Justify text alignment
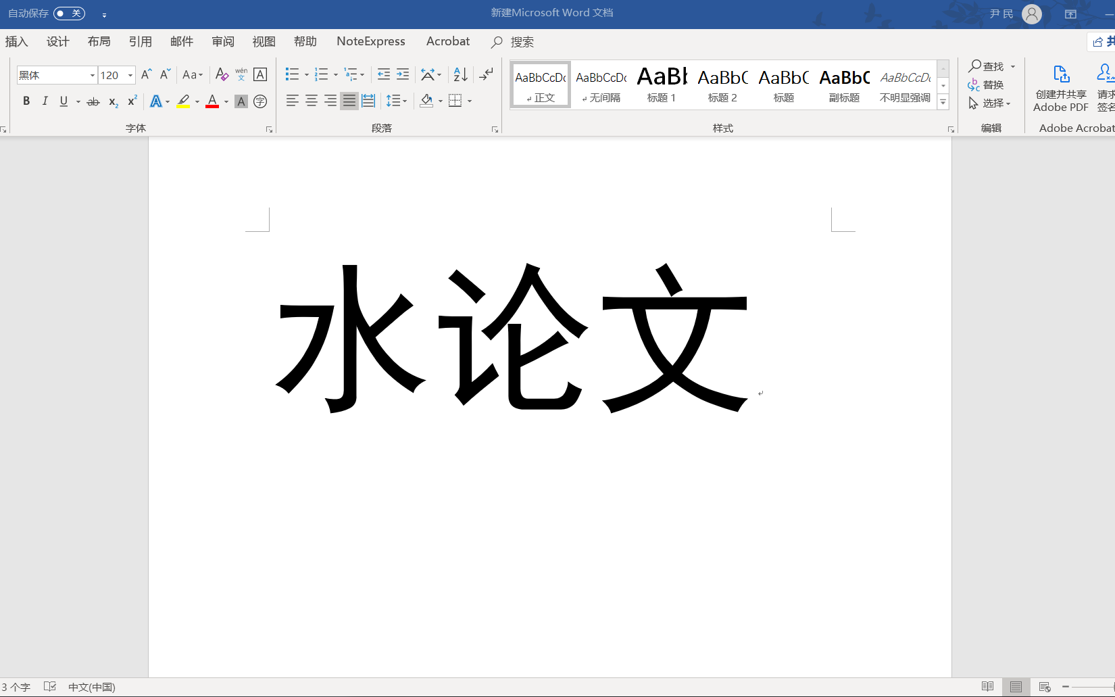This screenshot has width=1115, height=697. coord(349,101)
